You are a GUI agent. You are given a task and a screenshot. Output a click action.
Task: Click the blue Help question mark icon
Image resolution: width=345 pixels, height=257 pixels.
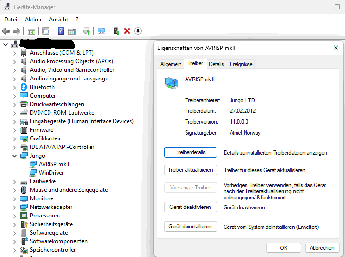coord(60,31)
